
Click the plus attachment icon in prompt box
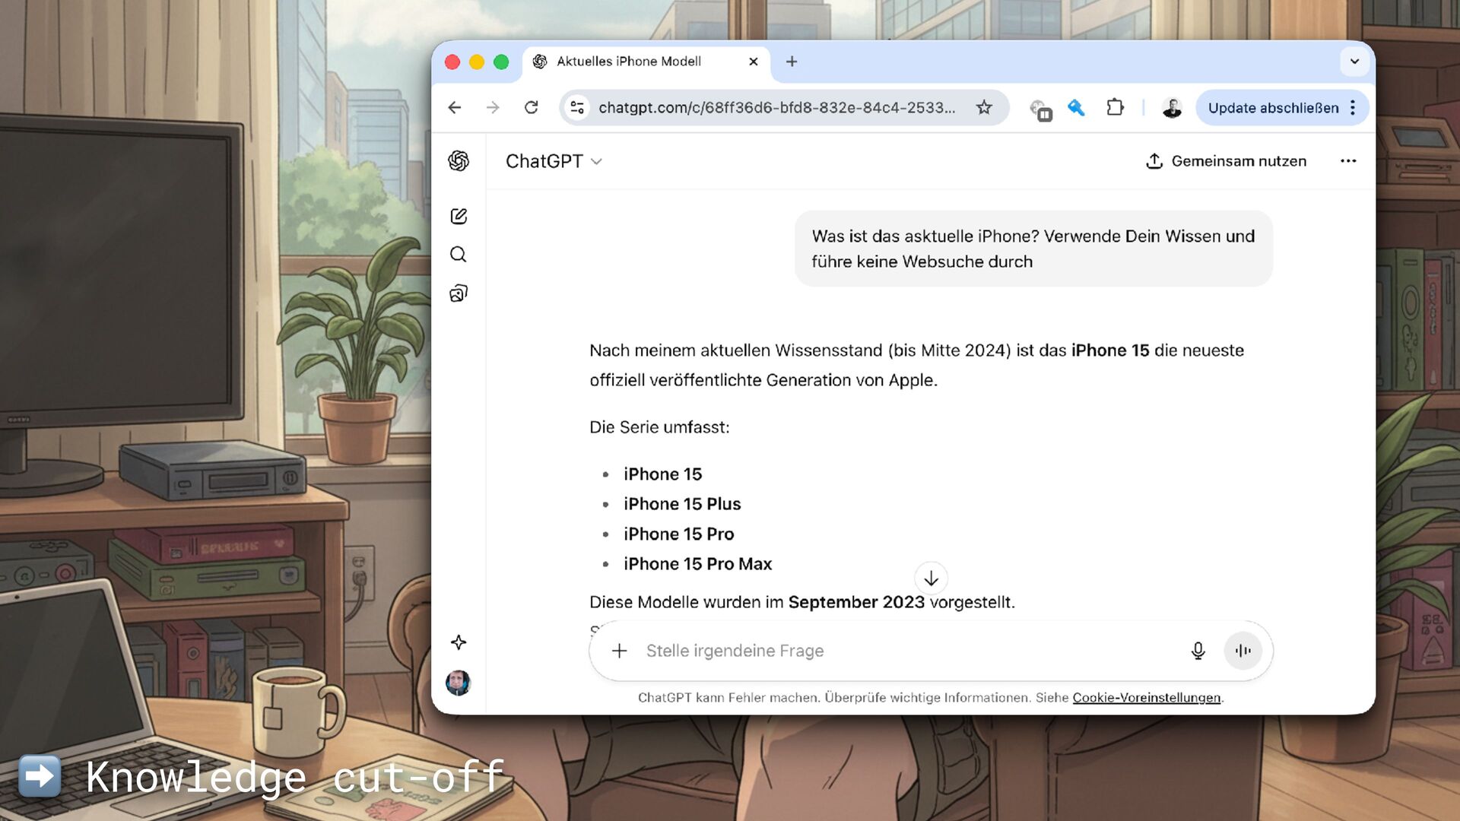point(620,651)
